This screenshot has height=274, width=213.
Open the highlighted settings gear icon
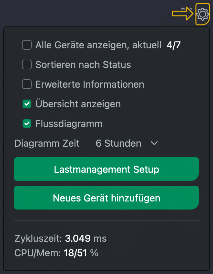203,14
